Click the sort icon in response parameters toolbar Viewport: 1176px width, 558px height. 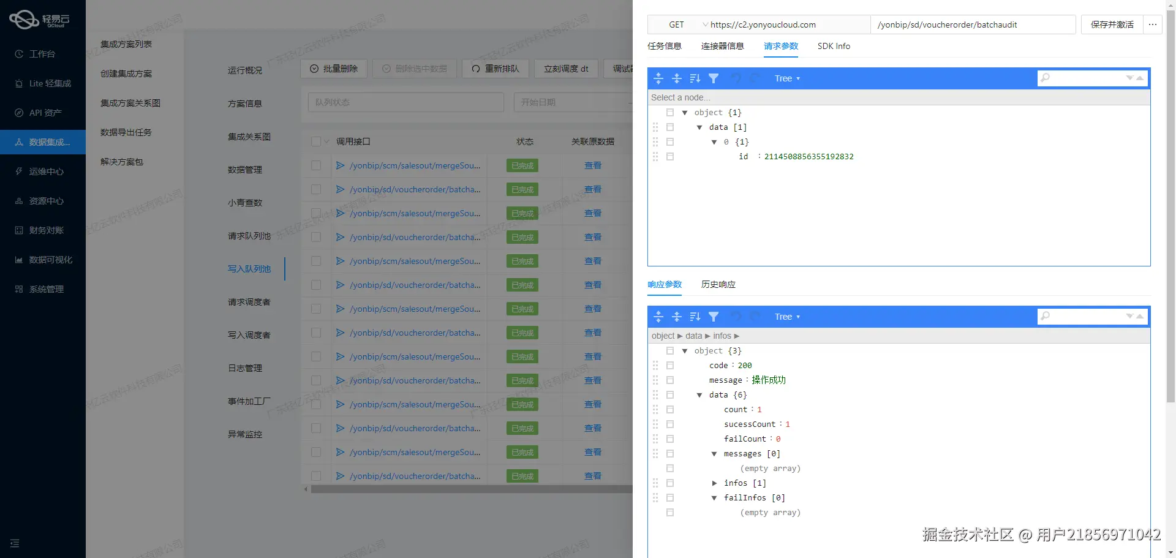point(695,317)
